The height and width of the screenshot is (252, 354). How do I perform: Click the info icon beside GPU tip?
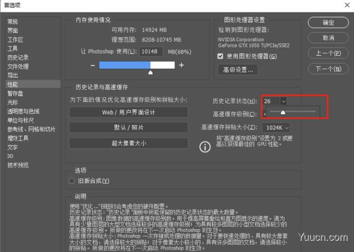coord(205,147)
